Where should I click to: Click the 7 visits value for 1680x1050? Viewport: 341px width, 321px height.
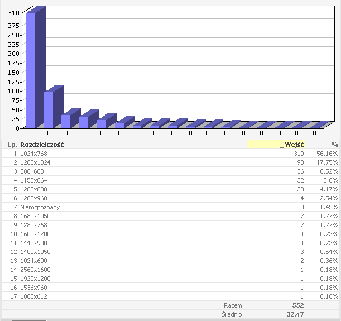coord(302,216)
